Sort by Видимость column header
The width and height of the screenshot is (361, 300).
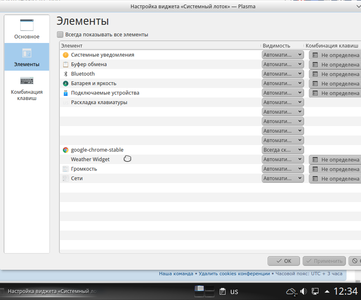(282, 45)
